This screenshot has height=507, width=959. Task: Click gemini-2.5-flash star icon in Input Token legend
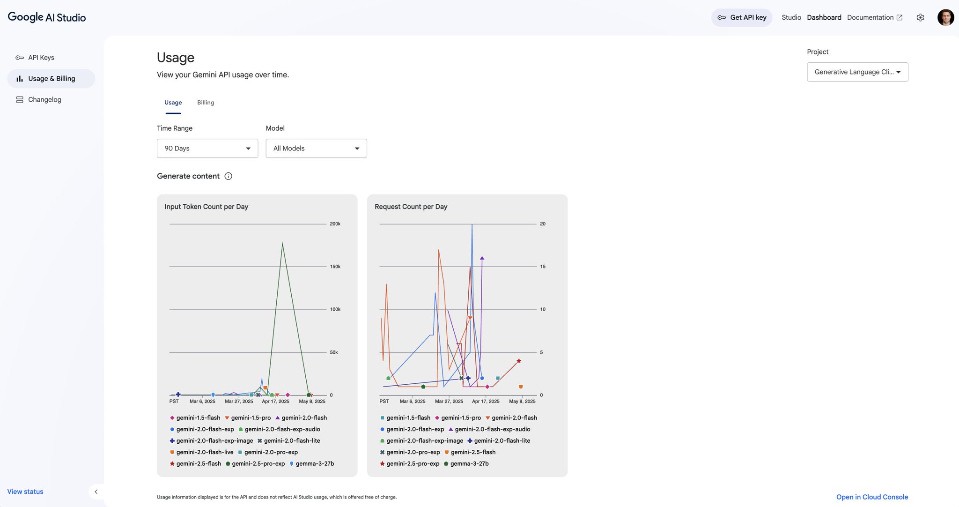[172, 464]
